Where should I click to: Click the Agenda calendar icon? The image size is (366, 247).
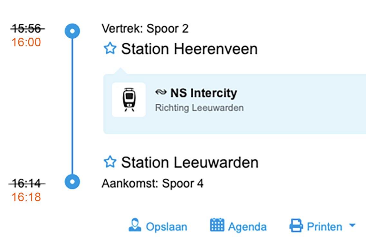(217, 225)
